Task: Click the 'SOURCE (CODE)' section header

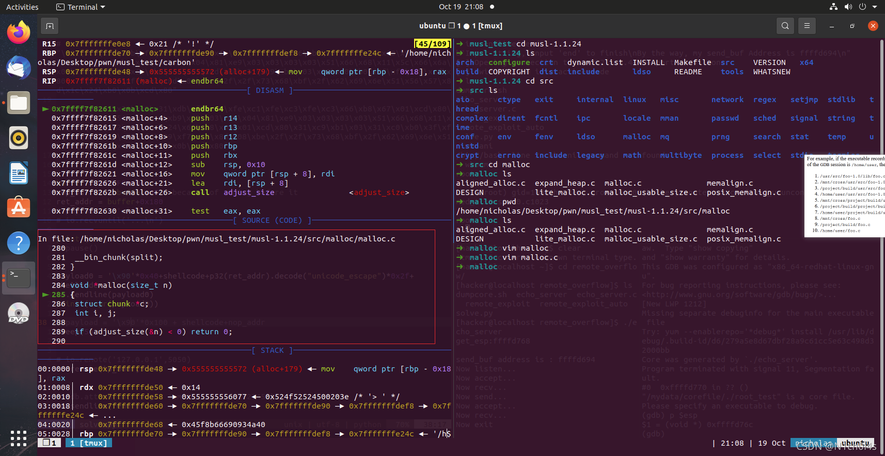Action: tap(272, 220)
